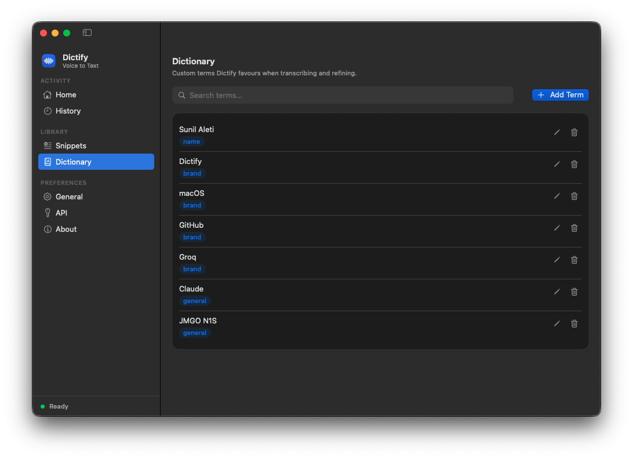Viewport: 633px width, 459px height.
Task: Click the general tag under Claude
Action: [x=195, y=301]
